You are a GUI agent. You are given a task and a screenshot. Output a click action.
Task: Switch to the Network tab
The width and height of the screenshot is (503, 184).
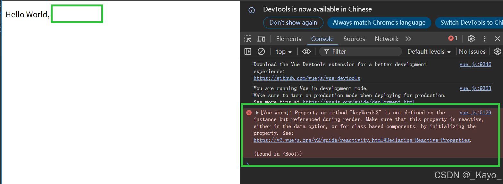tap(386, 39)
